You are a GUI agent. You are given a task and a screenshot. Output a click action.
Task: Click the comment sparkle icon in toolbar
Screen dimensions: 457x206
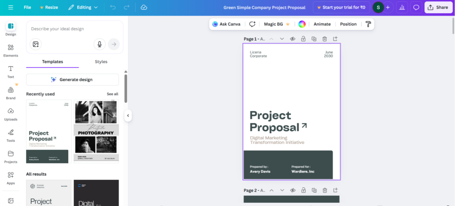click(x=252, y=24)
